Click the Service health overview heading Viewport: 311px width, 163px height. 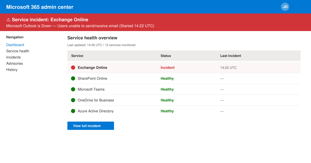(92, 38)
